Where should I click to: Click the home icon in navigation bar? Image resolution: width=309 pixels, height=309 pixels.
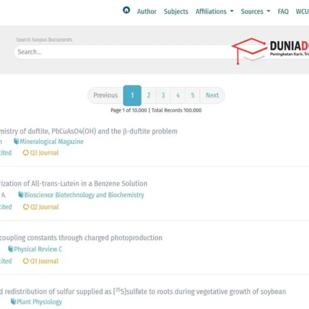(127, 10)
